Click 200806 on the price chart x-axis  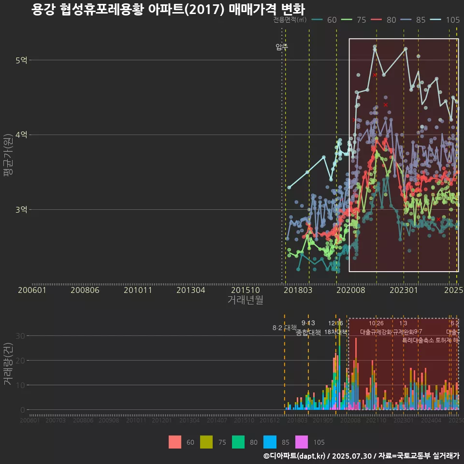85,290
